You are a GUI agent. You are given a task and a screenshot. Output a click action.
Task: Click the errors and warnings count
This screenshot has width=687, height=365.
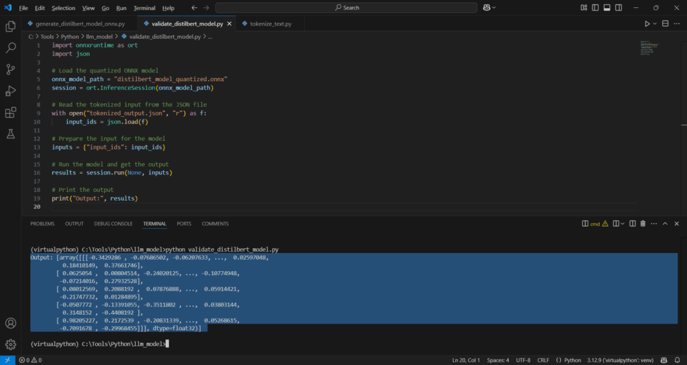point(30,360)
